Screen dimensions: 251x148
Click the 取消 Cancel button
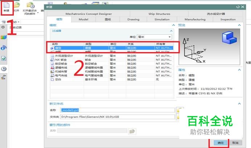click(x=235, y=143)
